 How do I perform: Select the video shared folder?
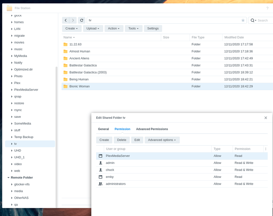pyautogui.click(x=18, y=164)
